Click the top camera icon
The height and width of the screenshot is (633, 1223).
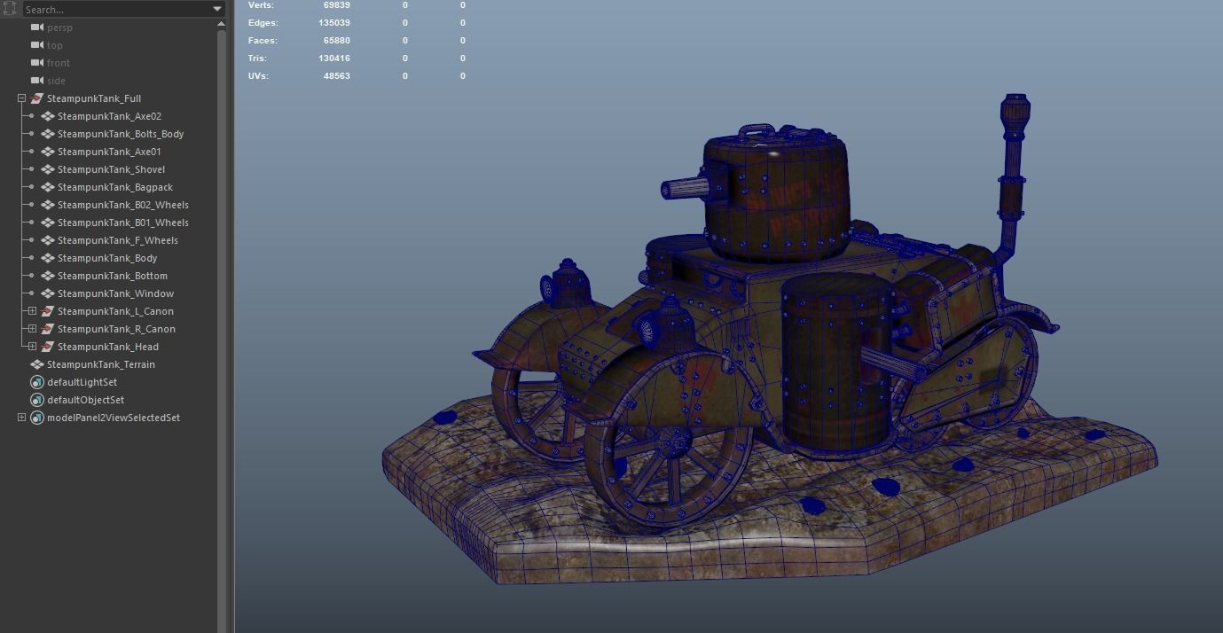(36, 45)
